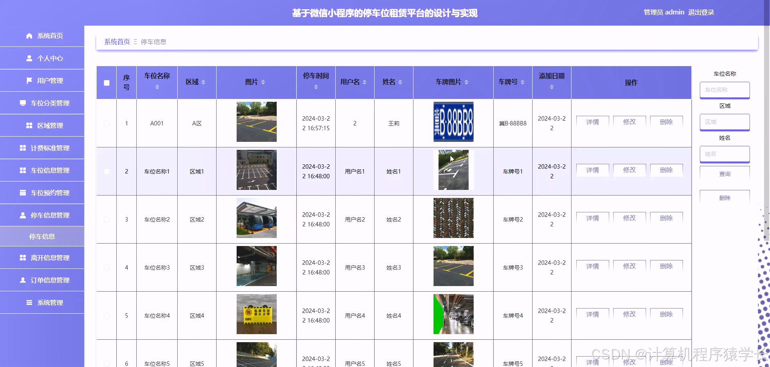Open the 冀B·88BB8 license plate image

point(454,122)
